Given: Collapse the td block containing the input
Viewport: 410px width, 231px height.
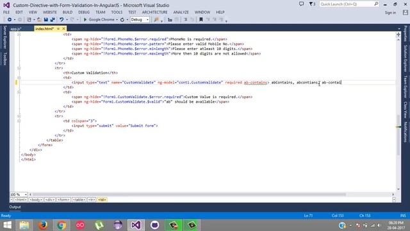Looking at the screenshot, I should pos(19,78).
